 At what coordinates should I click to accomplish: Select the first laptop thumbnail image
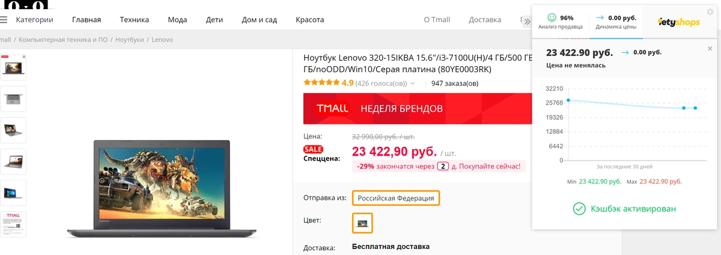(x=13, y=66)
